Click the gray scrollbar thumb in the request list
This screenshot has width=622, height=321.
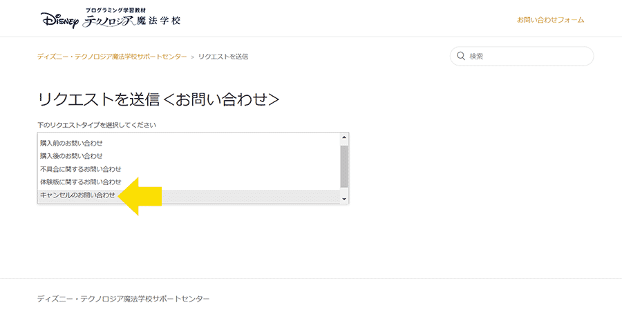[344, 166]
